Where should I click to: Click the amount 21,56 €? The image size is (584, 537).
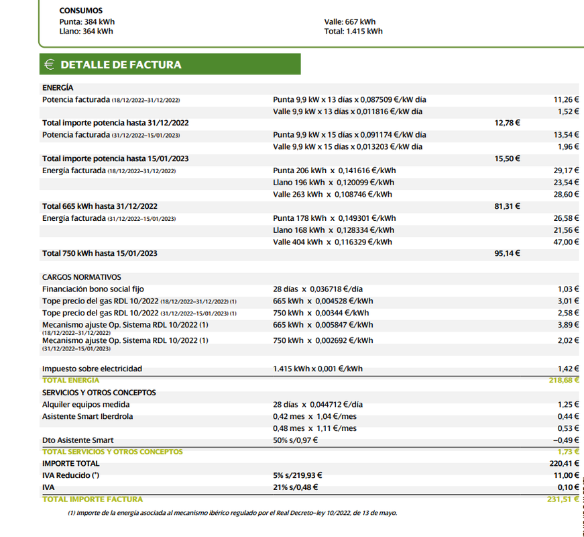pyautogui.click(x=566, y=230)
